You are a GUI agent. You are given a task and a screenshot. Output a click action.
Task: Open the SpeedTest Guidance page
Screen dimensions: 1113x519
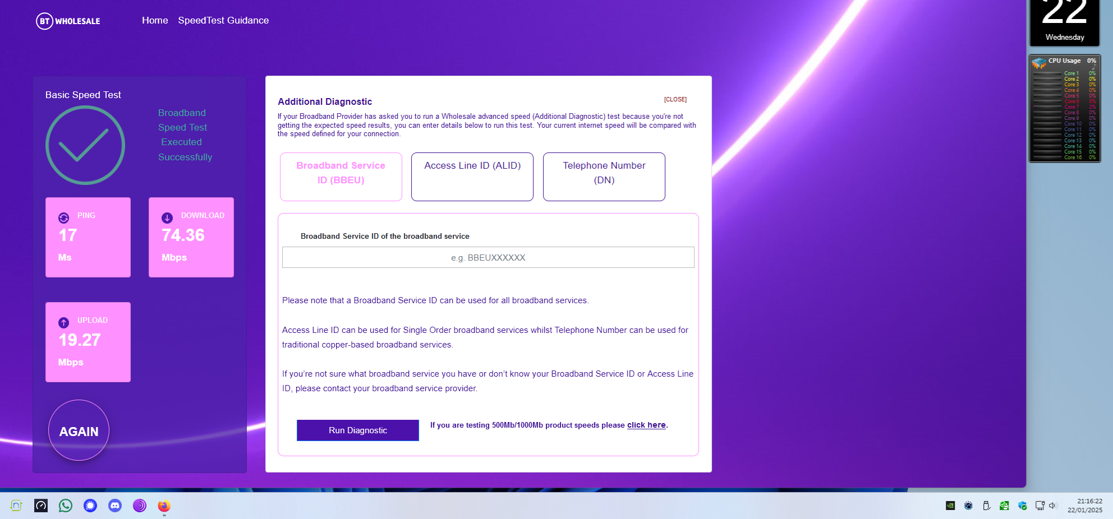click(x=223, y=20)
